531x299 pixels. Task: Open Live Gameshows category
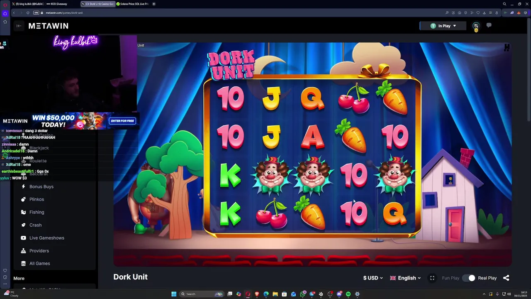[x=46, y=238]
